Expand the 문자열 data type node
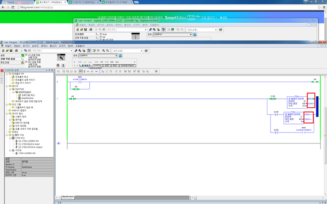 pyautogui.click(x=10, y=120)
